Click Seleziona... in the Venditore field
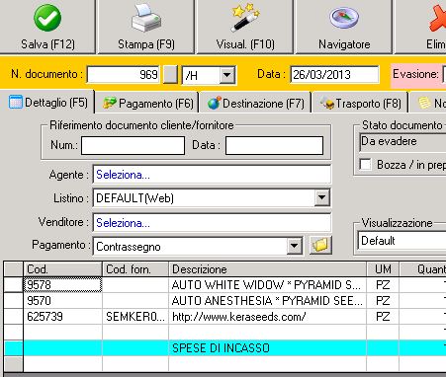446x377 pixels. [123, 223]
